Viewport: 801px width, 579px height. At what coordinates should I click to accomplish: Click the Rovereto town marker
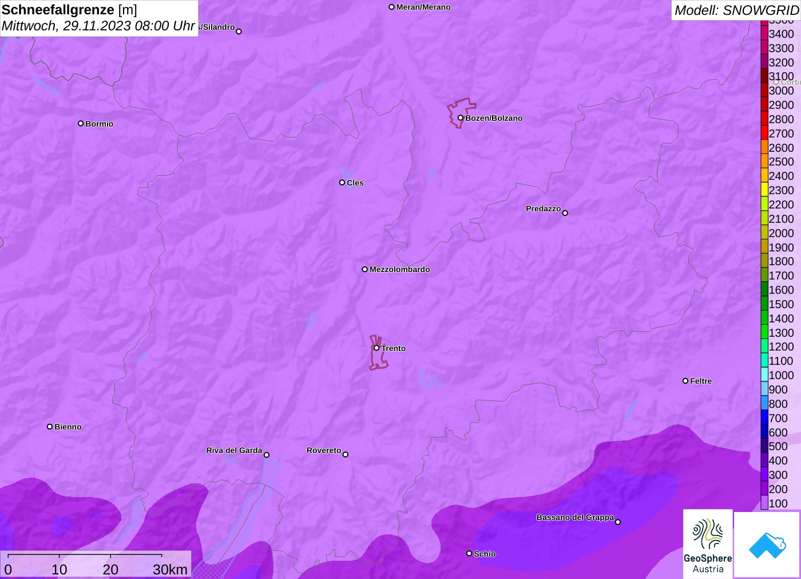pos(346,455)
